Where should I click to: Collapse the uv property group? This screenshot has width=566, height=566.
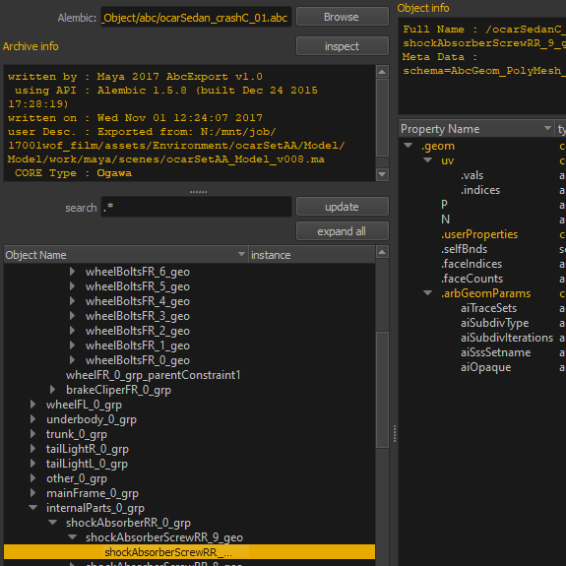pos(428,159)
